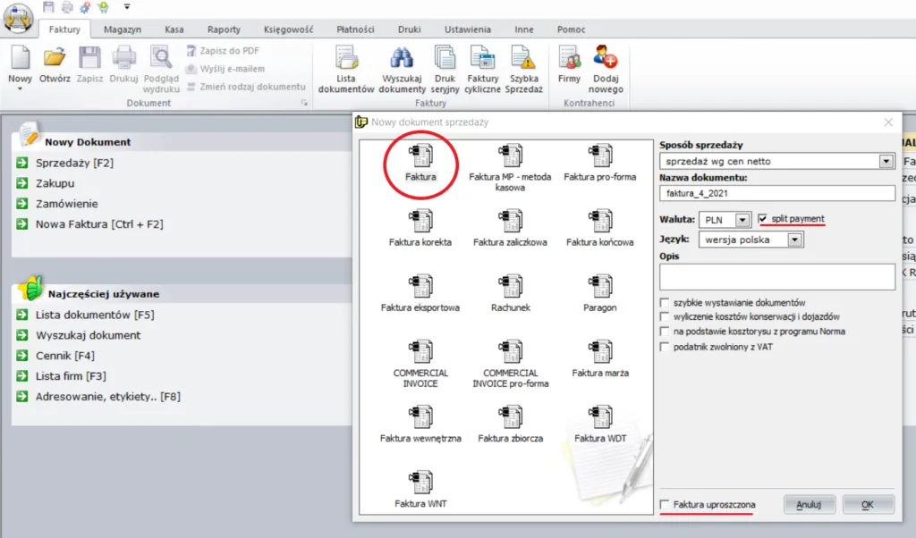
Task: Expand the Język language dropdown
Action: [x=795, y=240]
